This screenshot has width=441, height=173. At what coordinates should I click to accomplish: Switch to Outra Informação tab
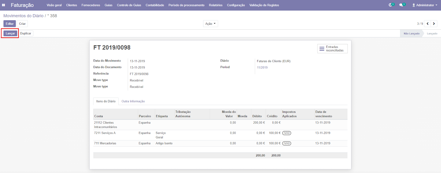tap(133, 101)
